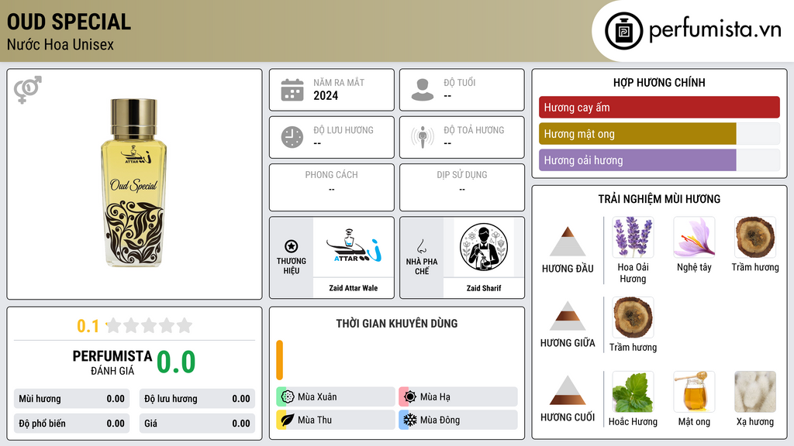
Task: Click the TRẢI NGHIỆM MÙI HƯƠNG heading
Action: [659, 199]
